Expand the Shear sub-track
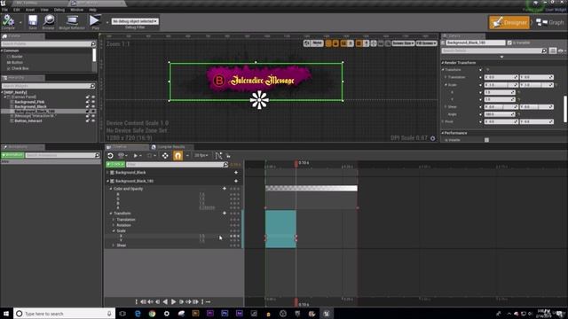The width and height of the screenshot is (568, 319). click(x=114, y=245)
